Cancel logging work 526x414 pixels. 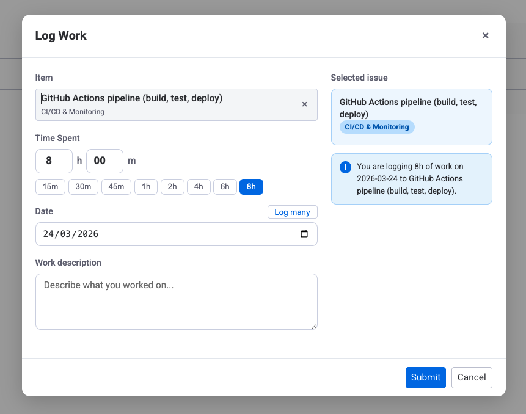coord(471,377)
